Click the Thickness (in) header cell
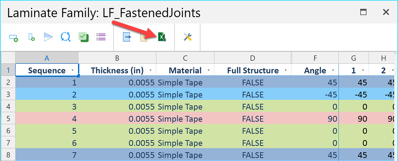 click(x=117, y=70)
